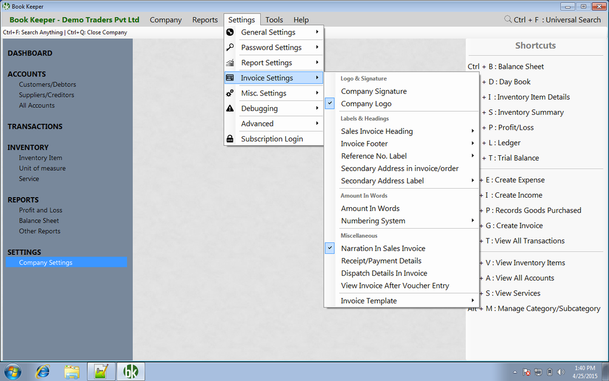
Task: Click the volume icon in system tray
Action: pyautogui.click(x=561, y=372)
